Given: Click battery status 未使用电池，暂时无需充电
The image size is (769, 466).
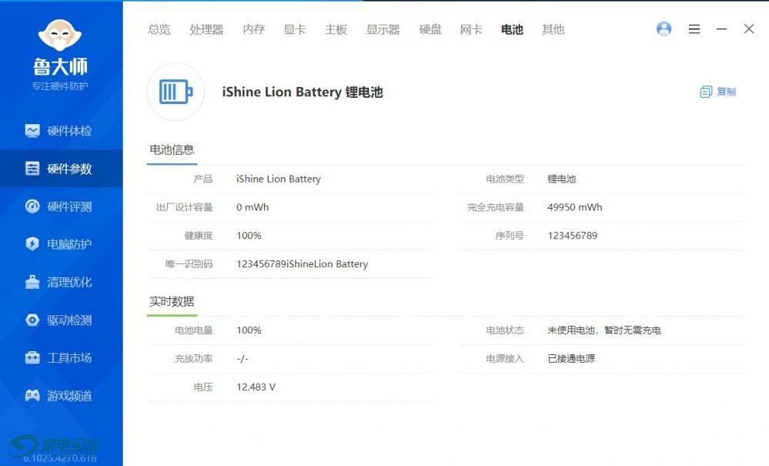Looking at the screenshot, I should click(604, 330).
